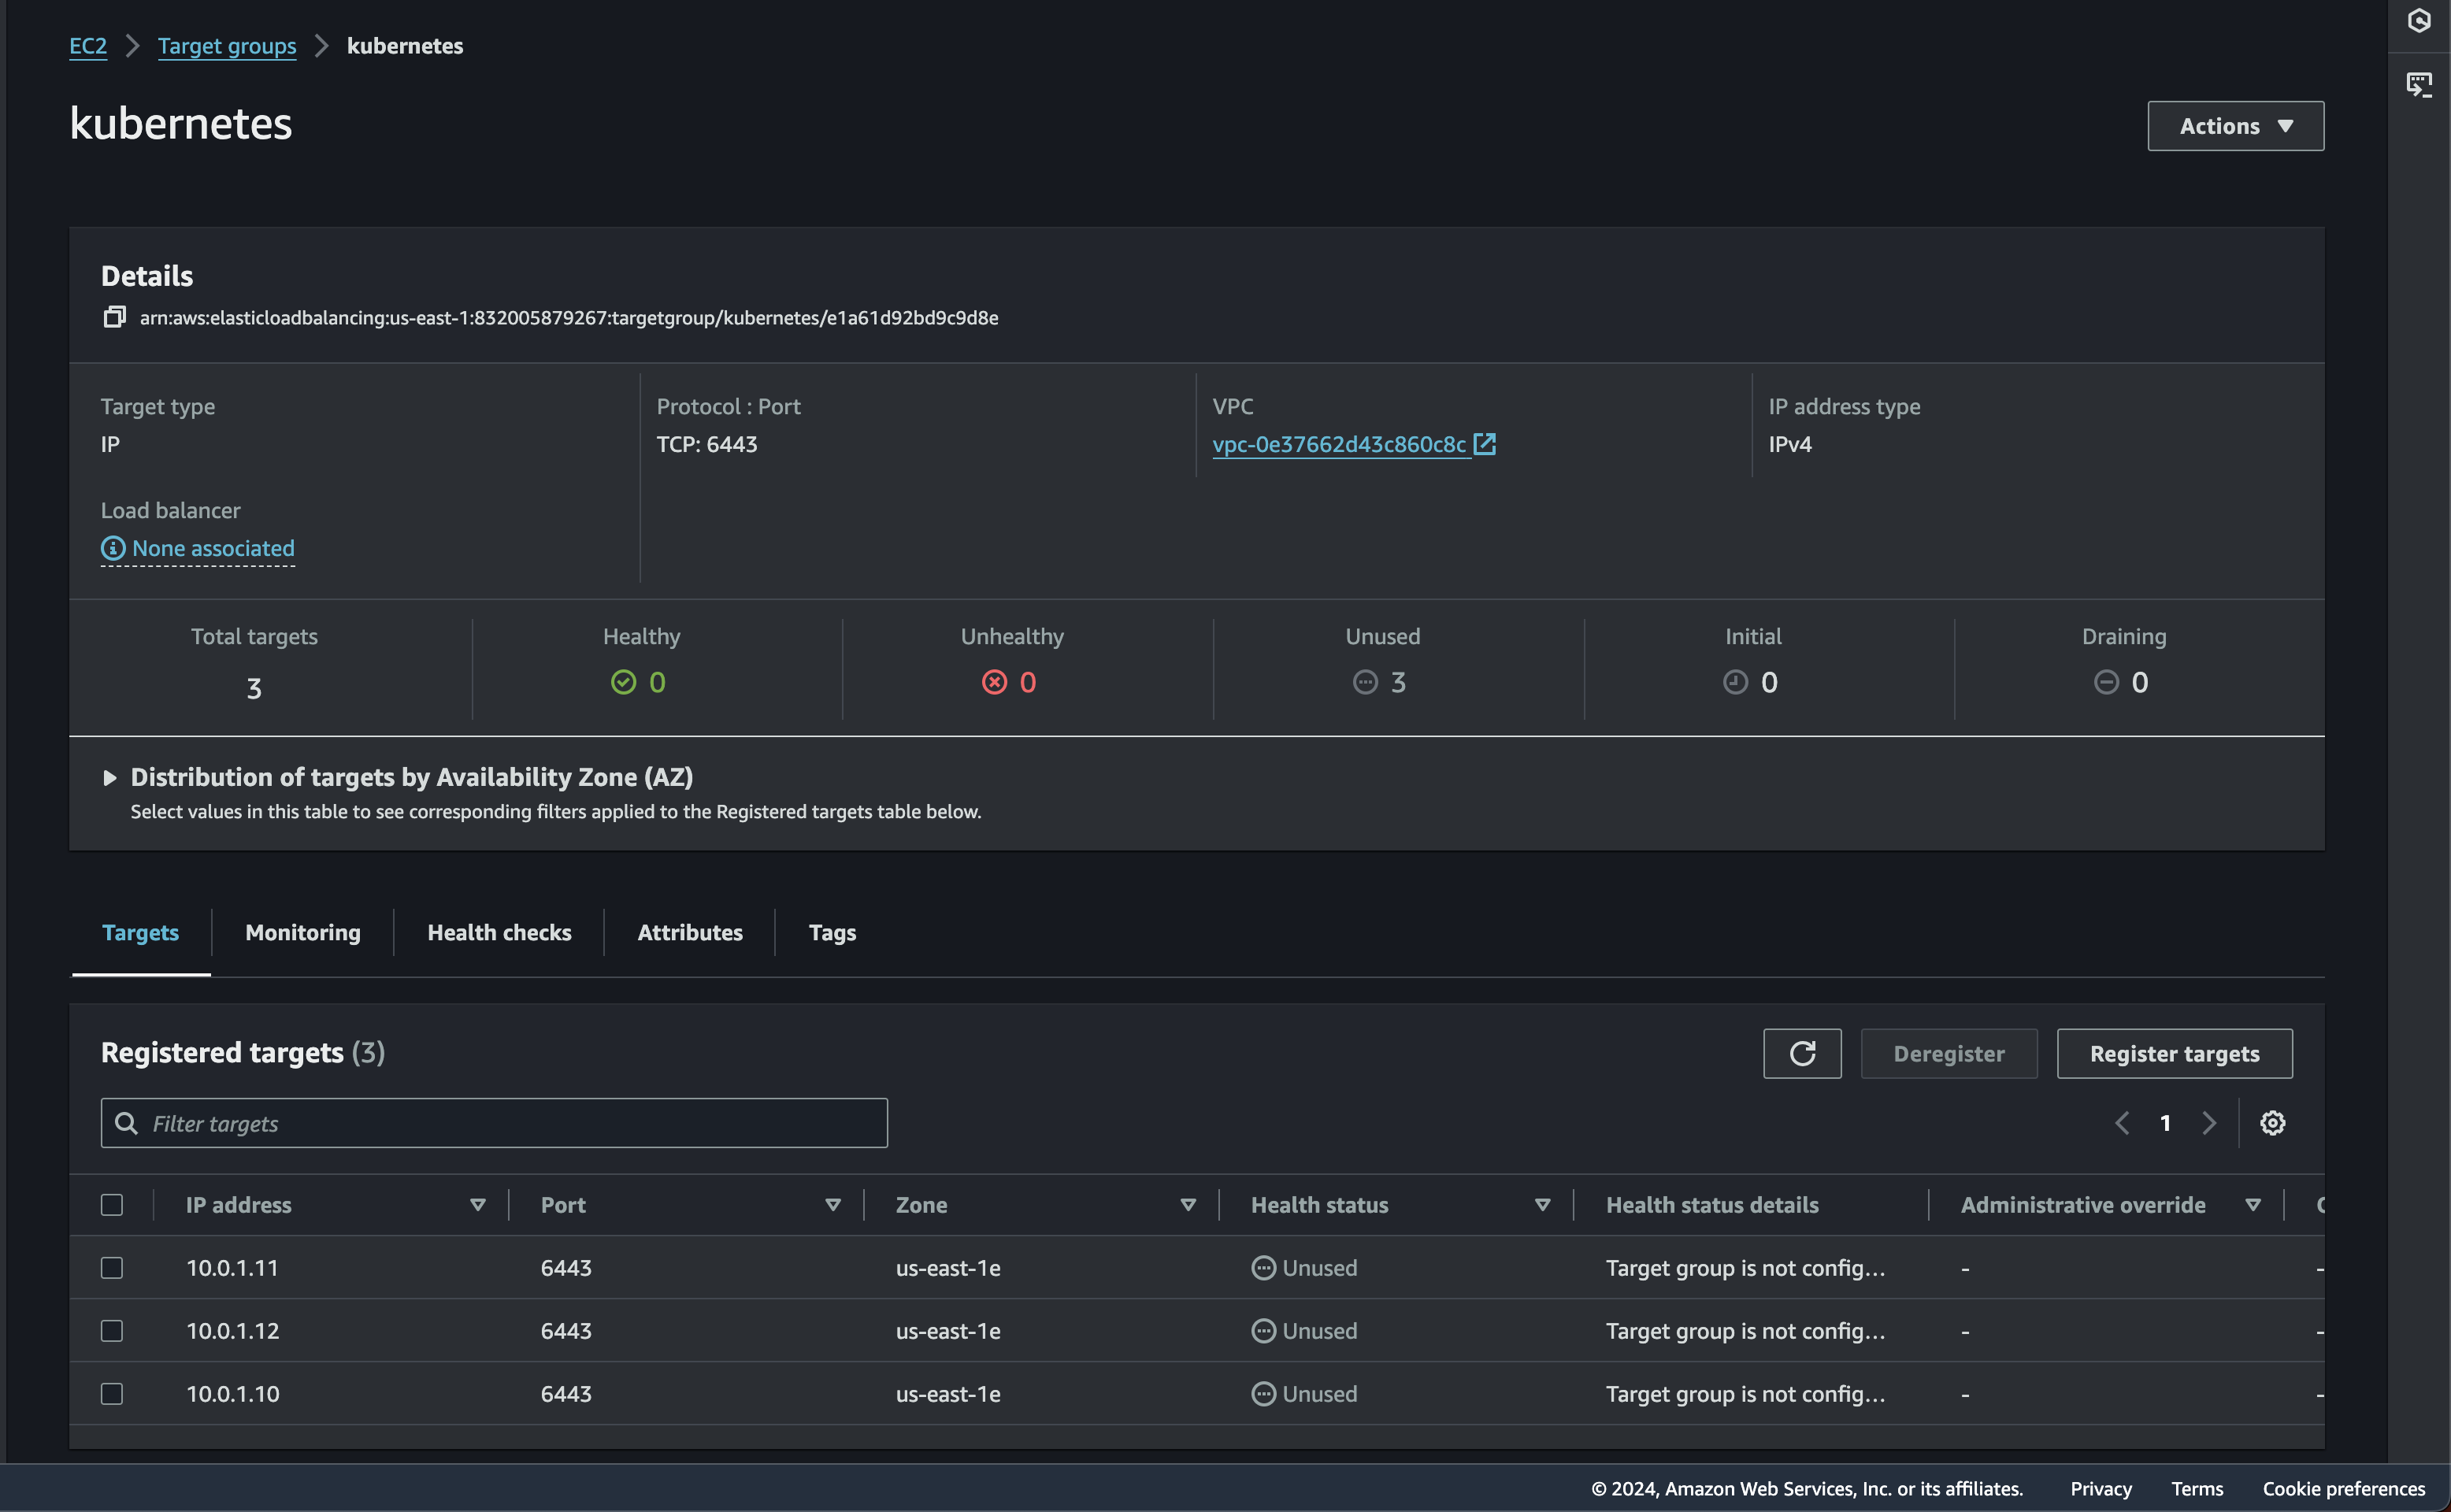The image size is (2451, 1512).
Task: Click the Total targets count 3
Action: pos(254,688)
